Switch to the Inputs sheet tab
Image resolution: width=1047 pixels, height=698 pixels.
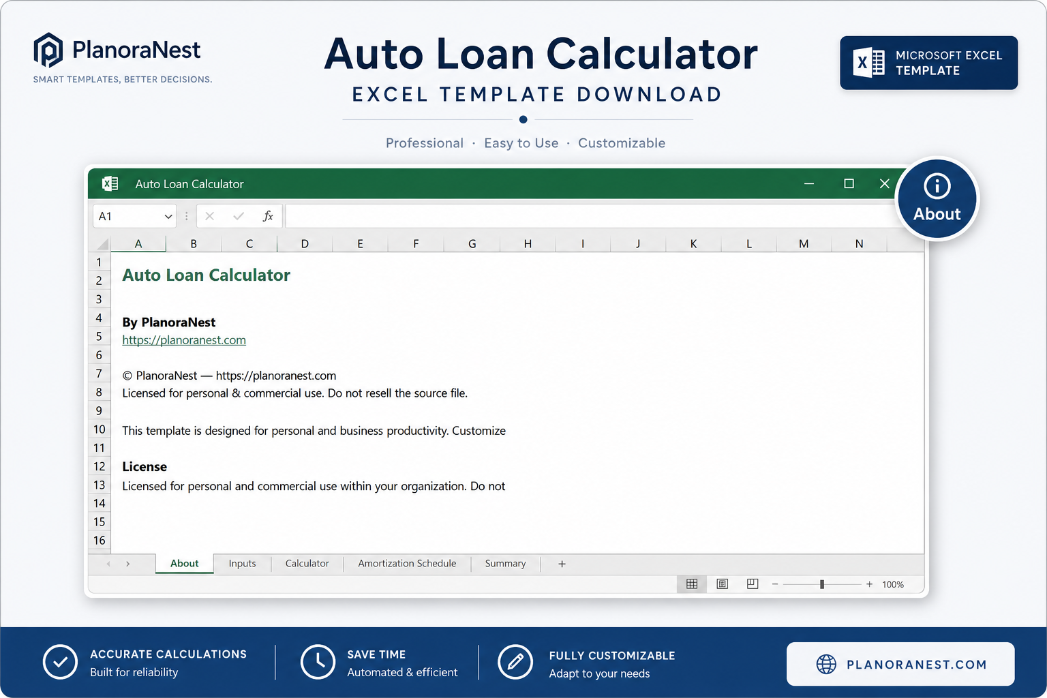[242, 564]
